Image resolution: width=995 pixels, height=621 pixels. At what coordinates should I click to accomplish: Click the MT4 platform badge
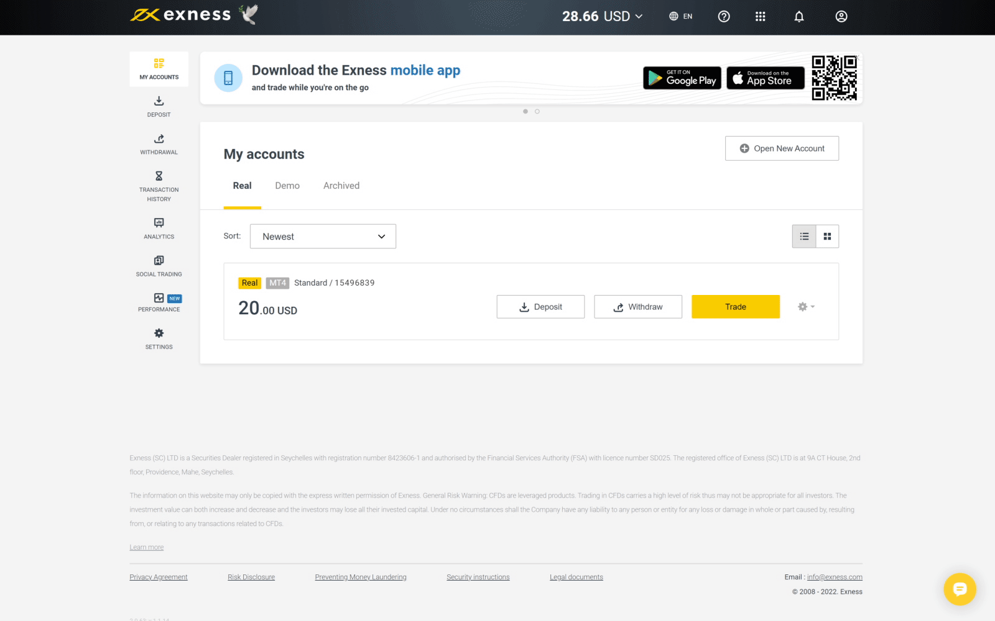pos(277,283)
